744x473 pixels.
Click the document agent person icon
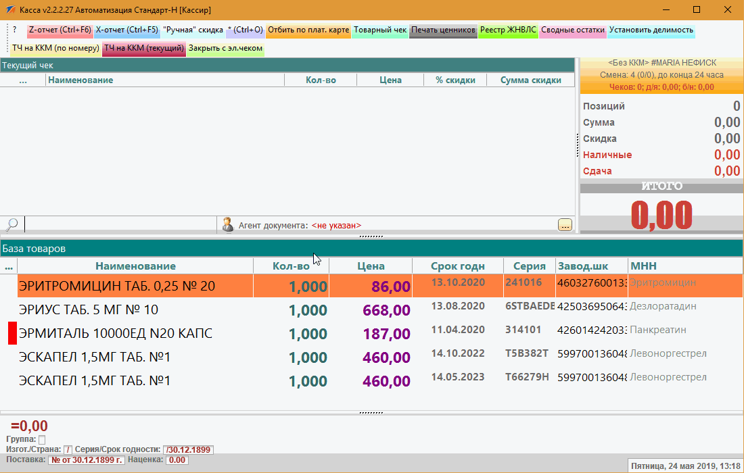(x=228, y=224)
